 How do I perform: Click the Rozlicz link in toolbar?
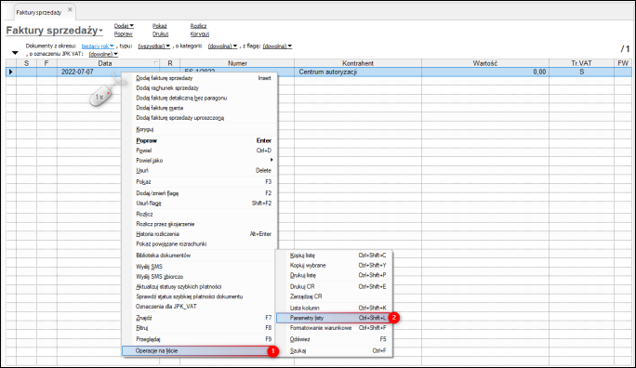pyautogui.click(x=198, y=26)
